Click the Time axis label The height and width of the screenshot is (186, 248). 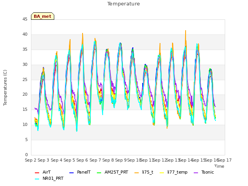[219, 166]
